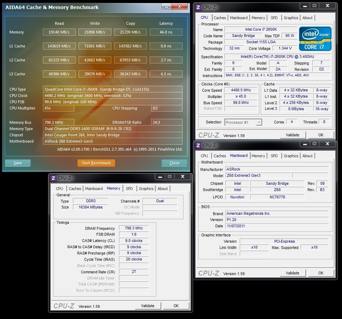
Task: Click the CPU-Z logo icon in the Memory window title bar
Action: (53, 178)
